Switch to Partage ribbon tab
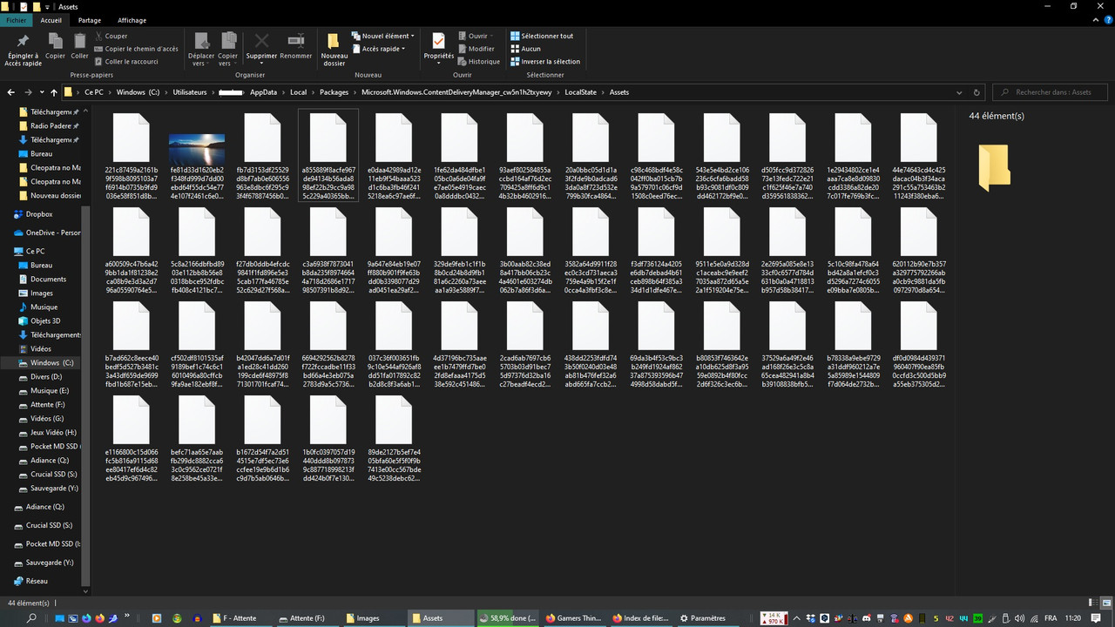This screenshot has height=627, width=1115. tap(90, 20)
